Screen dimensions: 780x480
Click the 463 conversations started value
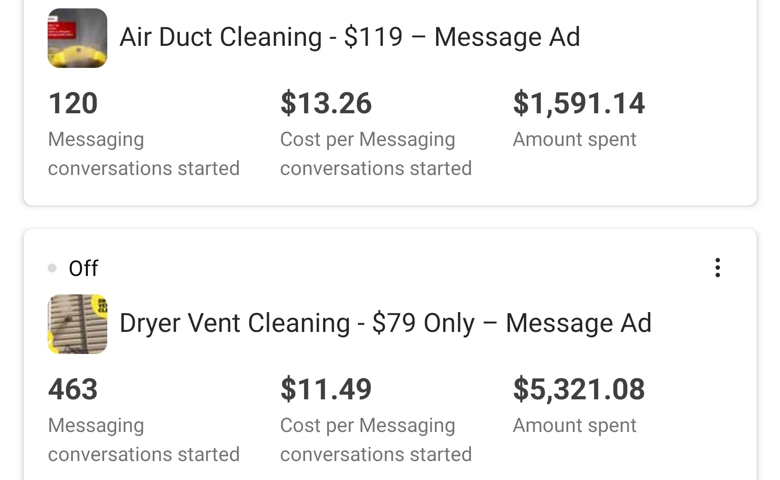[73, 389]
